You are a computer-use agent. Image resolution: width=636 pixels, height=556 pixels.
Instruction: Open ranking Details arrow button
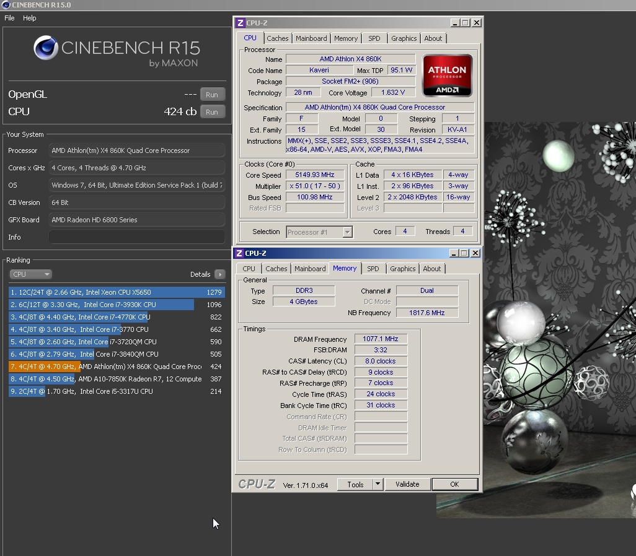coord(220,274)
